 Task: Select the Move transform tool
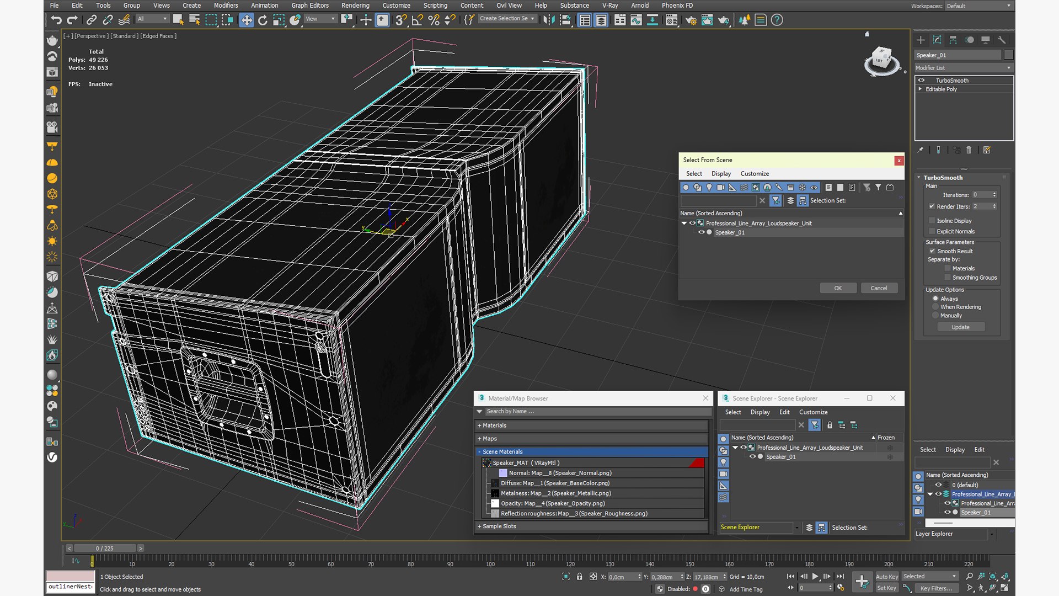246,20
